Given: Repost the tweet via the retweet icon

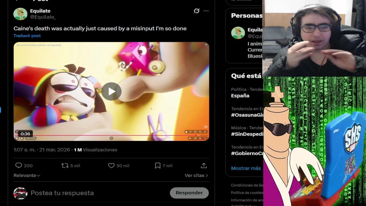Looking at the screenshot, I should pos(65,165).
